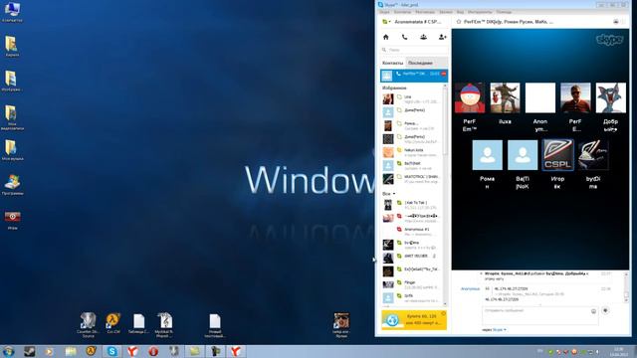Open the Разговоры menu
The width and height of the screenshot is (637, 358).
pos(425,12)
